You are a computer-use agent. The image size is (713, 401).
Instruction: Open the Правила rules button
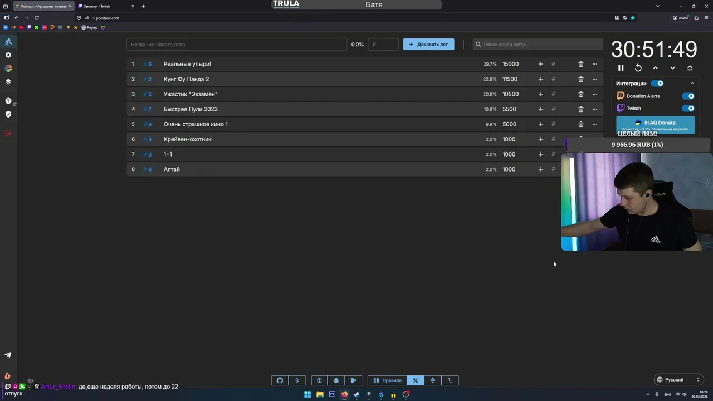click(x=387, y=380)
